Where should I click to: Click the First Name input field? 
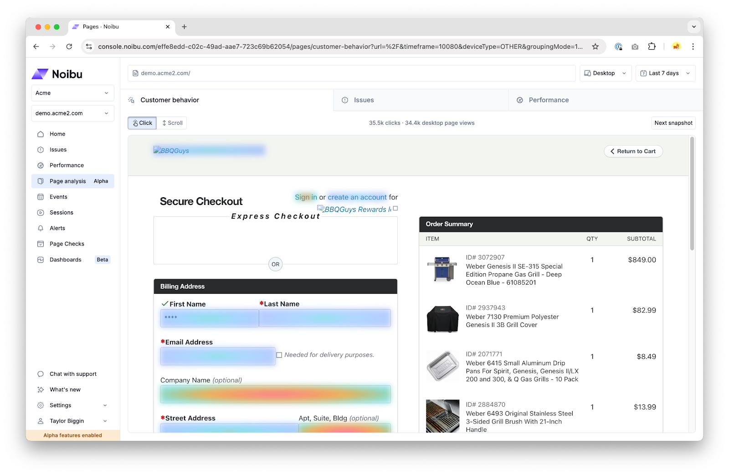210,318
